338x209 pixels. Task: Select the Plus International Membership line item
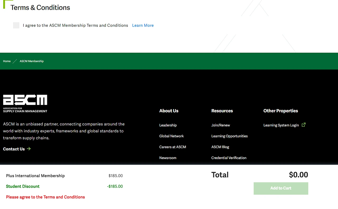[35, 176]
